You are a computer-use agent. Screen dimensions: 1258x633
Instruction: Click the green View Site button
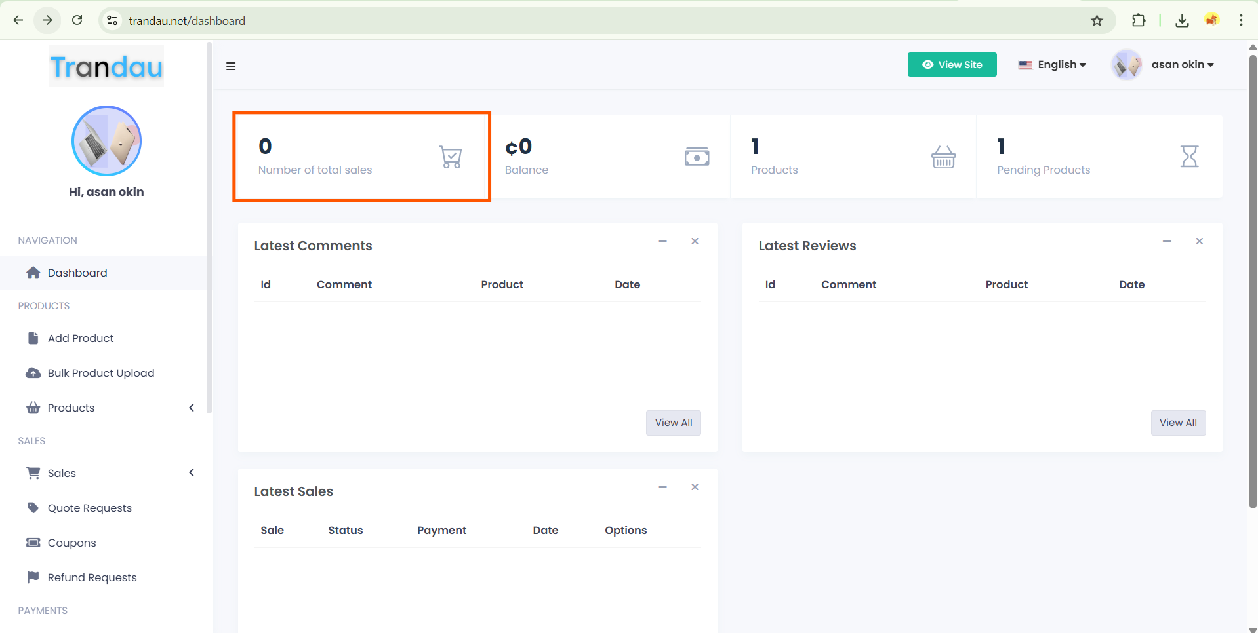[x=952, y=65]
